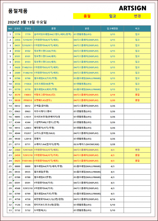Click the 비고 column header
158x221 pixels.
[137, 28]
